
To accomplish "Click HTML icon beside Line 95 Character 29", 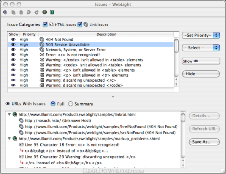I will pos(21,157).
